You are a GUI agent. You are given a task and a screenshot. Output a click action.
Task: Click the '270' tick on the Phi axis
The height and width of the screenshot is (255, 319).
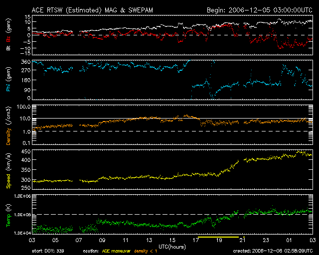pyautogui.click(x=26, y=70)
